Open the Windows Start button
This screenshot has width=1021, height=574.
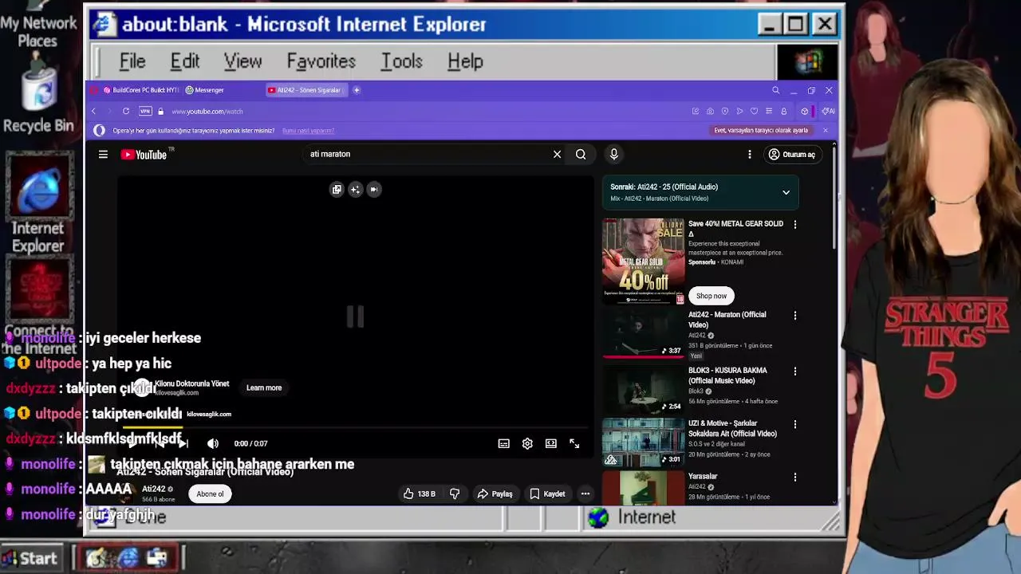(x=30, y=559)
